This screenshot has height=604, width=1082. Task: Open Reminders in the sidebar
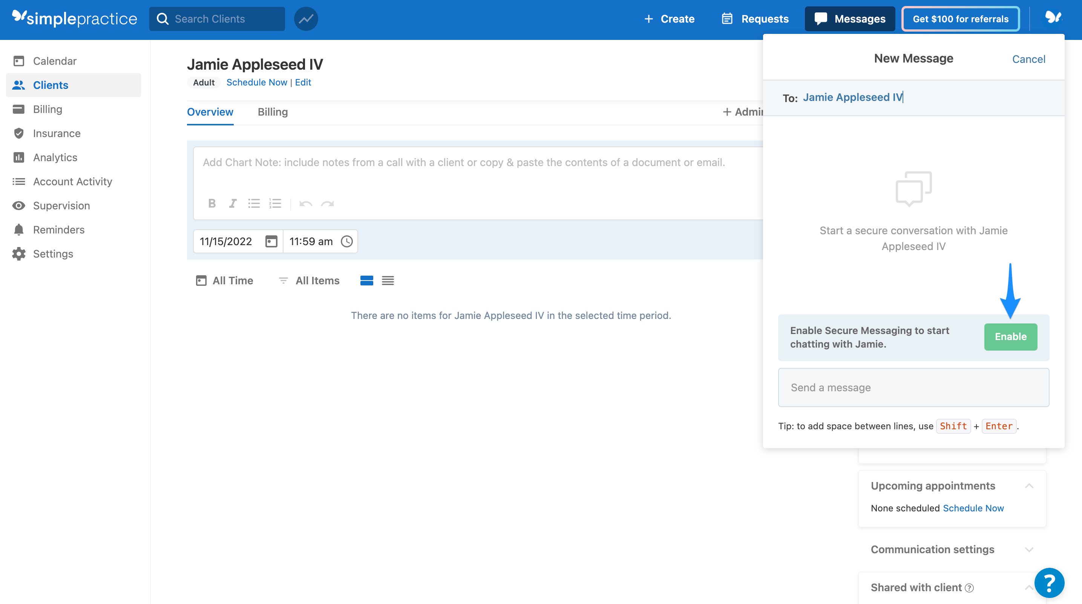pos(74,230)
